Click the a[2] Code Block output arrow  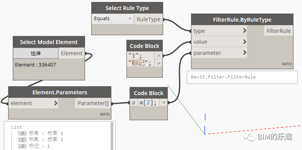pos(164,102)
